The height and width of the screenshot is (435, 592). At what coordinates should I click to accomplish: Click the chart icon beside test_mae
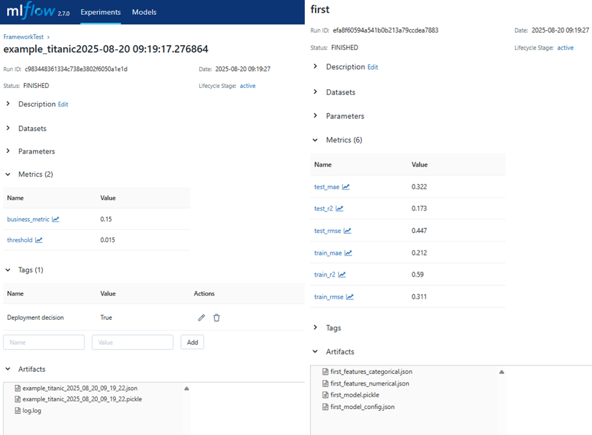point(346,186)
